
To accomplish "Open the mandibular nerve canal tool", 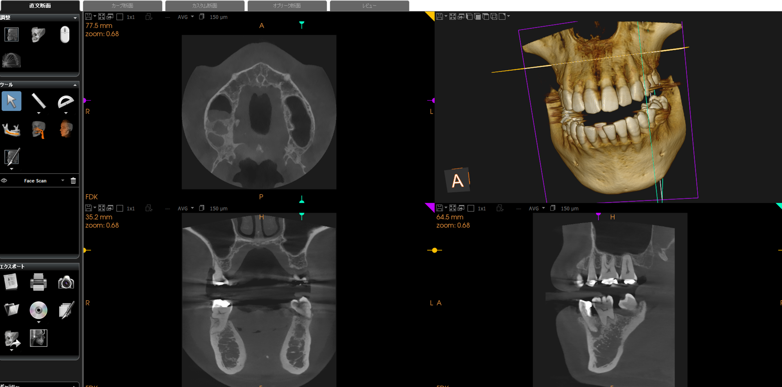I will 11,129.
